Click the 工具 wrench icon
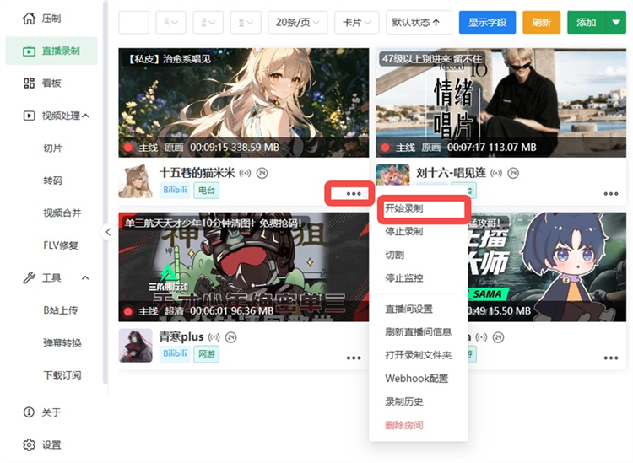 click(29, 277)
